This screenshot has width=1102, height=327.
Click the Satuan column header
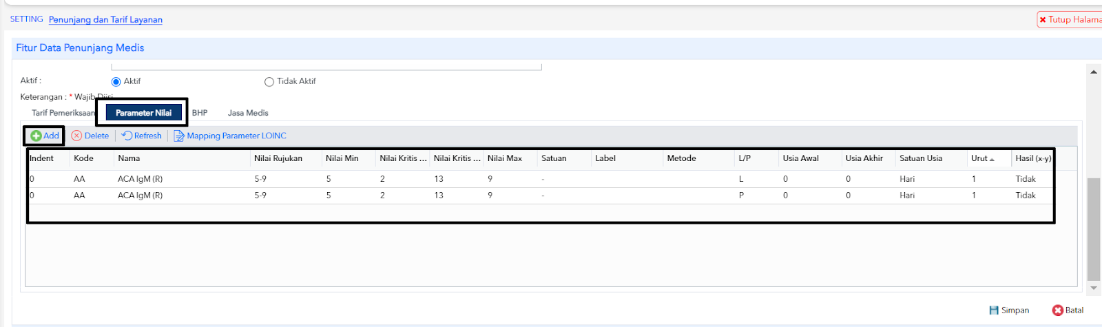pyautogui.click(x=554, y=158)
